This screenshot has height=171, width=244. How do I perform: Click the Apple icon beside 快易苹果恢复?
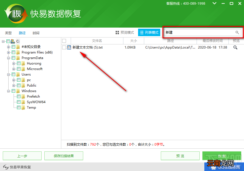[6, 167]
